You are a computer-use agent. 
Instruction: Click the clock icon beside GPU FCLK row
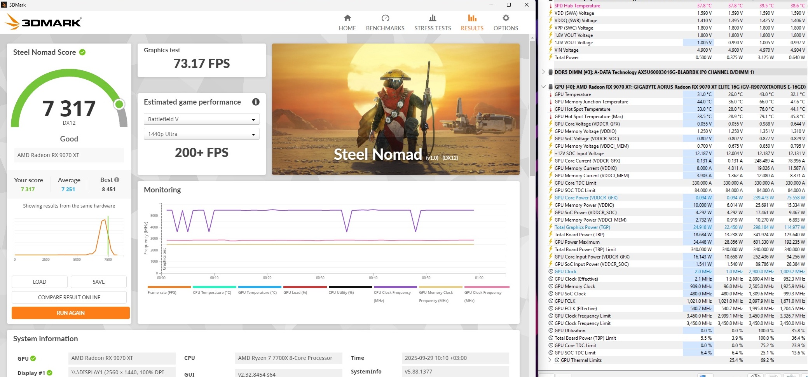(x=550, y=301)
